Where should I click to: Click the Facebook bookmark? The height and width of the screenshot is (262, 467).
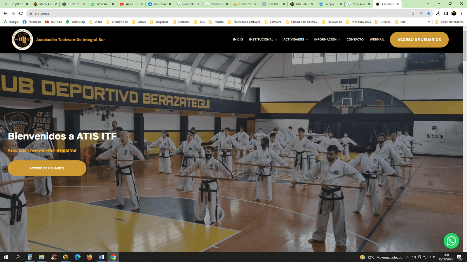pos(32,22)
